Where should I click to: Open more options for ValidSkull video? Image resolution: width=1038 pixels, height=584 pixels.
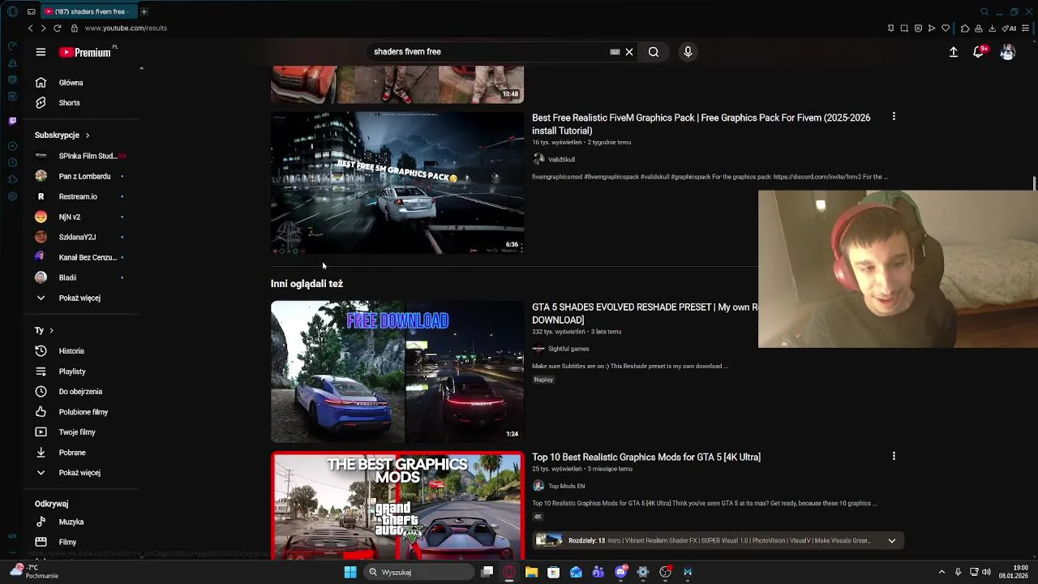(x=894, y=117)
